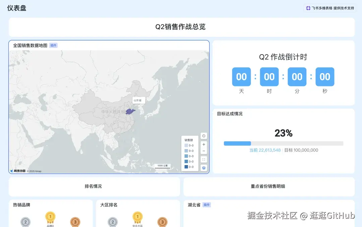Open the 飞书多维表格 提供技术支持 link
This screenshot has height=227, width=362.
(x=330, y=8)
